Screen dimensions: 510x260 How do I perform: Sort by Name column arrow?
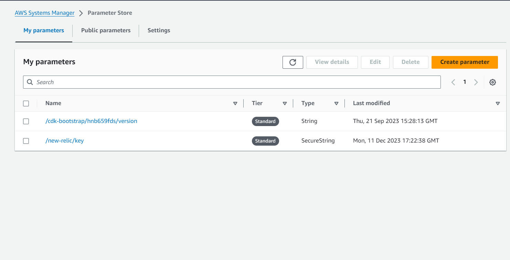pos(235,103)
